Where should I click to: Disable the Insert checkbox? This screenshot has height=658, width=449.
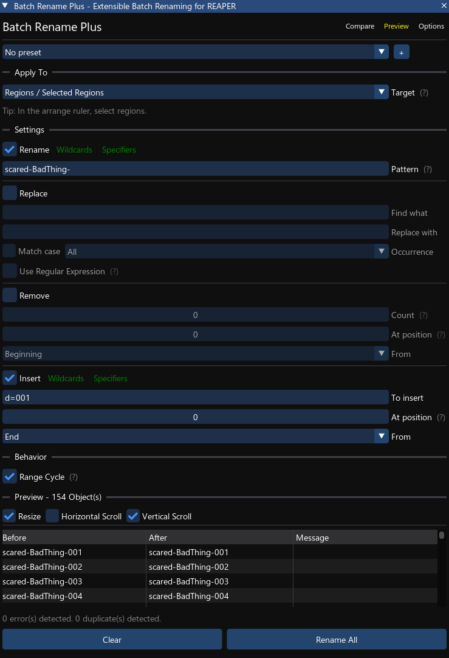coord(10,378)
